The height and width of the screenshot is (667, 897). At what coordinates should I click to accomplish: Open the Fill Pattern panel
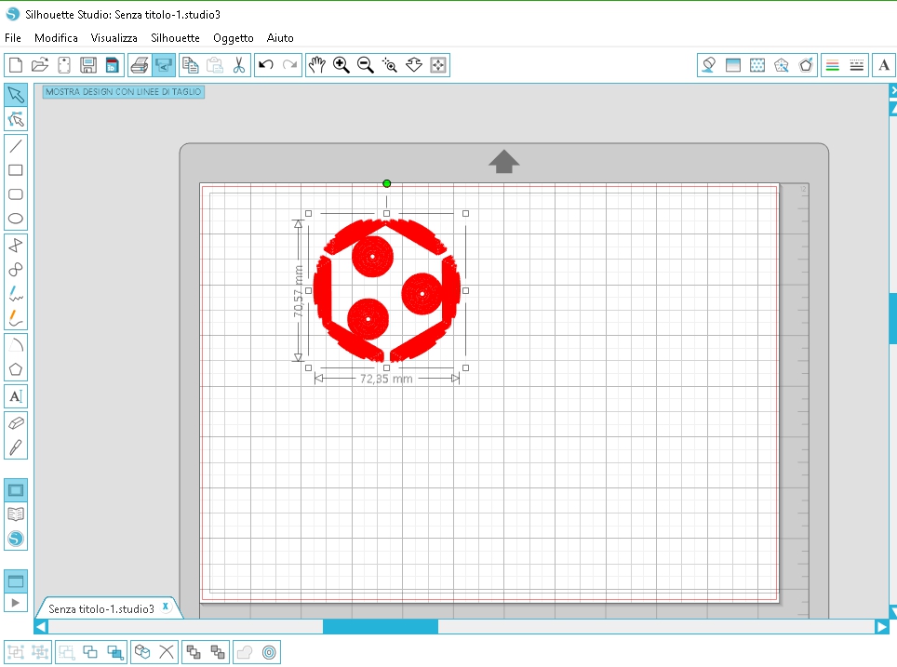(757, 65)
